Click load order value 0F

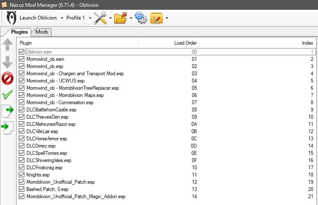click(x=194, y=160)
